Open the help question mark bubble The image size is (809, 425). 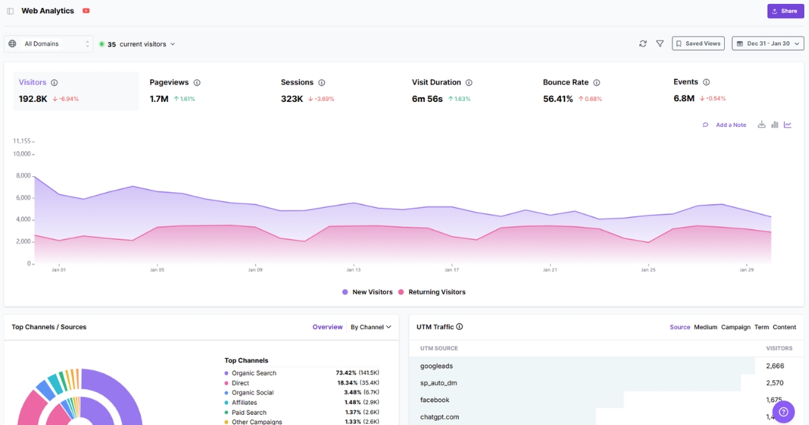pyautogui.click(x=783, y=411)
